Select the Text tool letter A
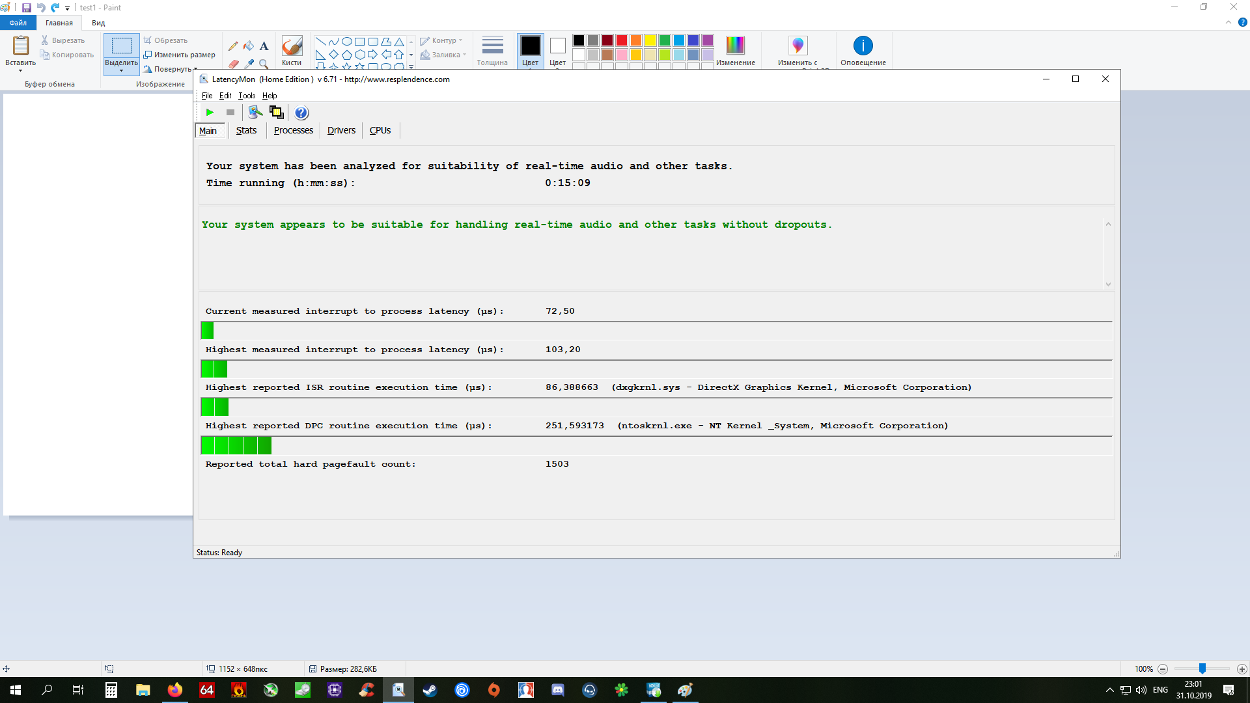 pyautogui.click(x=264, y=46)
